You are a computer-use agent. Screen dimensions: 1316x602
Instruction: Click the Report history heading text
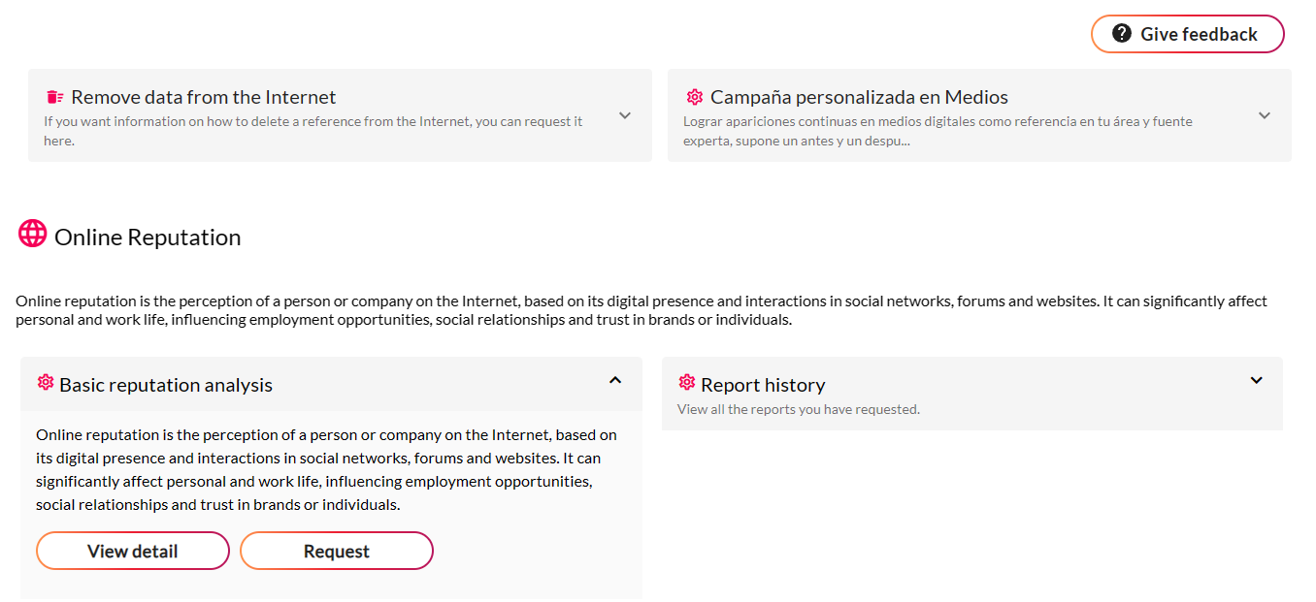pos(763,385)
